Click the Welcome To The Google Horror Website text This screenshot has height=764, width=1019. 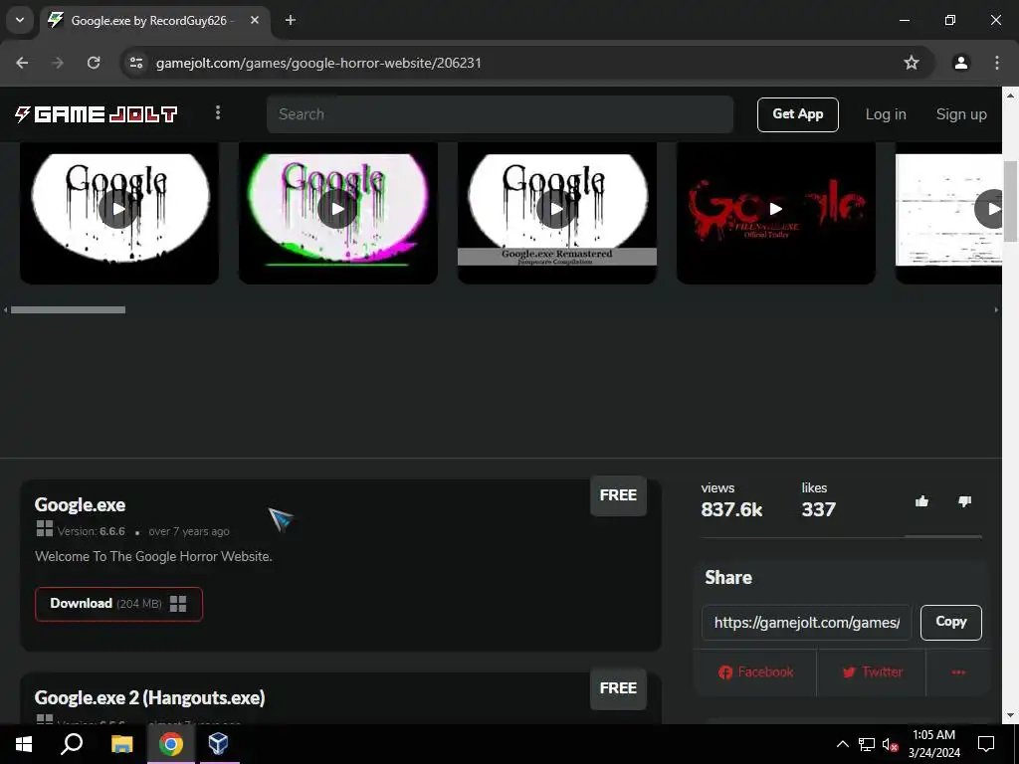[153, 556]
